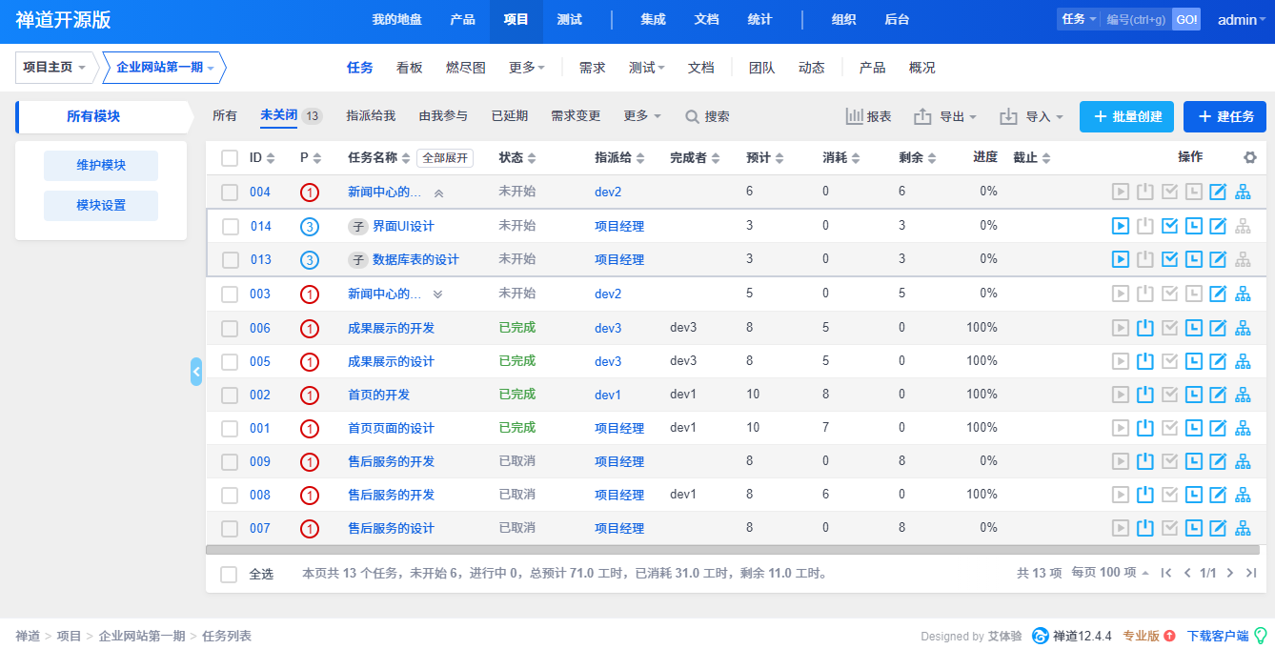Tick the checkbox for task 009
Screen dimensions: 1275x649
point(229,462)
